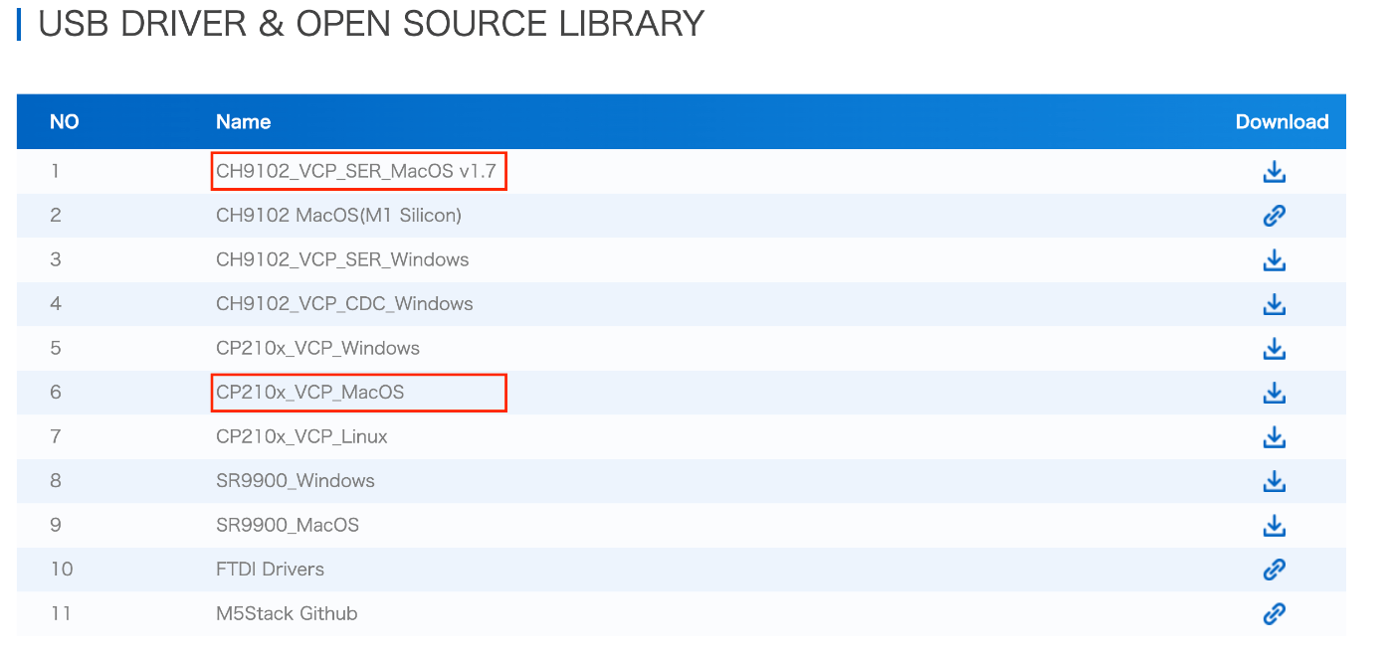The image size is (1393, 657).
Task: Open the link icon for CH9102 MacOS(M1 Silicon)
Action: click(1274, 216)
